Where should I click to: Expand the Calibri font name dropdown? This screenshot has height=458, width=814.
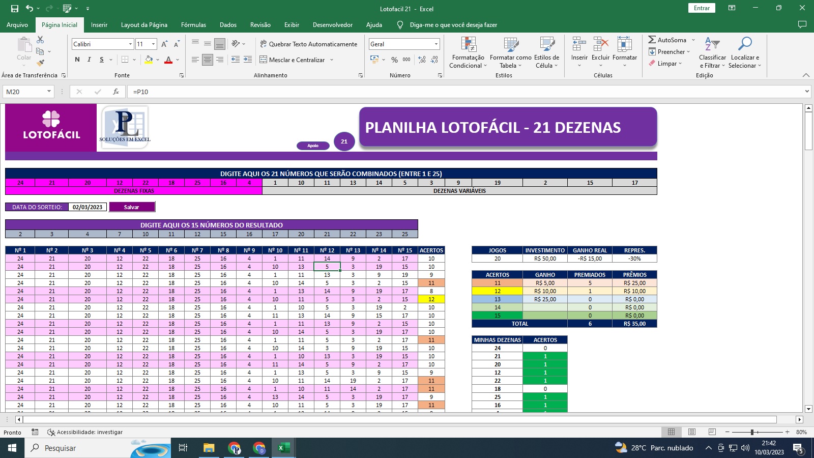point(130,44)
